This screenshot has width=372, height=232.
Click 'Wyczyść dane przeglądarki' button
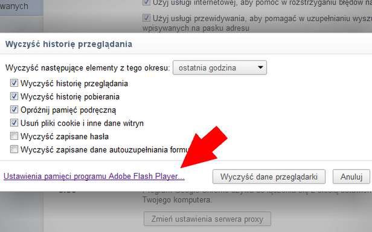coord(269,177)
